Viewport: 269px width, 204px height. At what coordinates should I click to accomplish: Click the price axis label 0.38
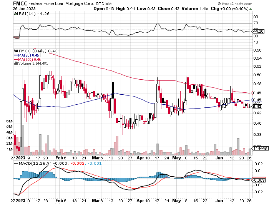pos(257,135)
